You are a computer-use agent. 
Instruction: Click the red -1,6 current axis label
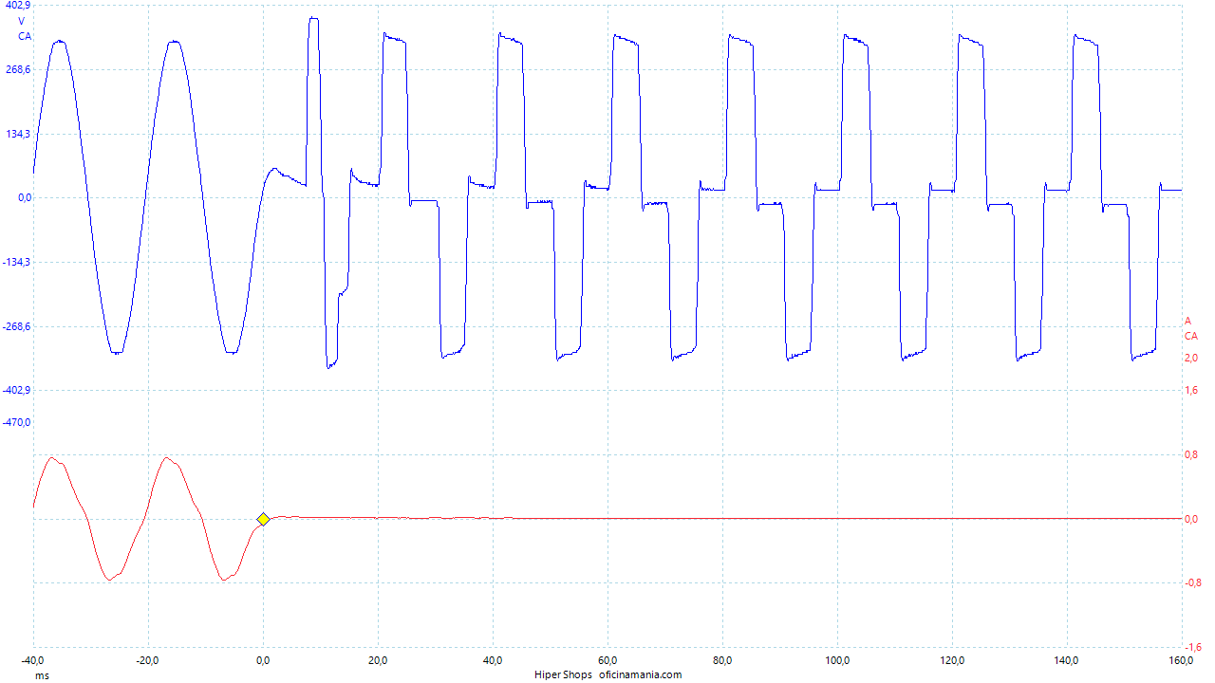tap(1193, 647)
